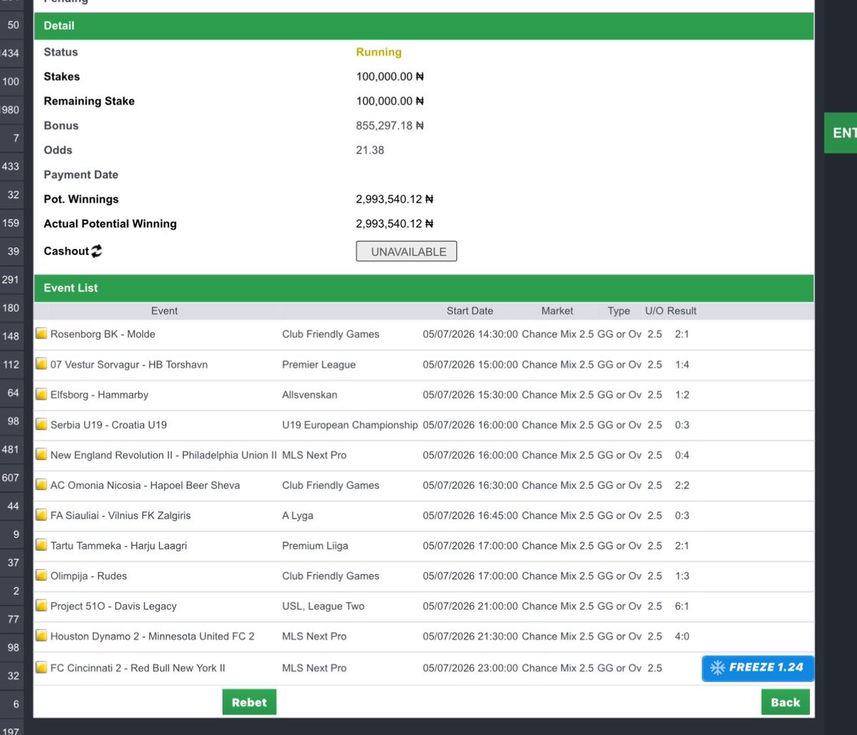Select the yellow icon beside FC Cincinnati 2
This screenshot has height=735, width=857.
[41, 668]
